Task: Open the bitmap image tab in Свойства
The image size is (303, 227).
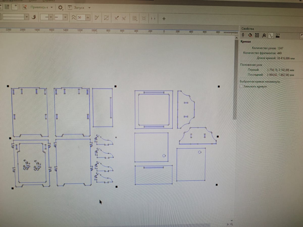Action: [278, 36]
